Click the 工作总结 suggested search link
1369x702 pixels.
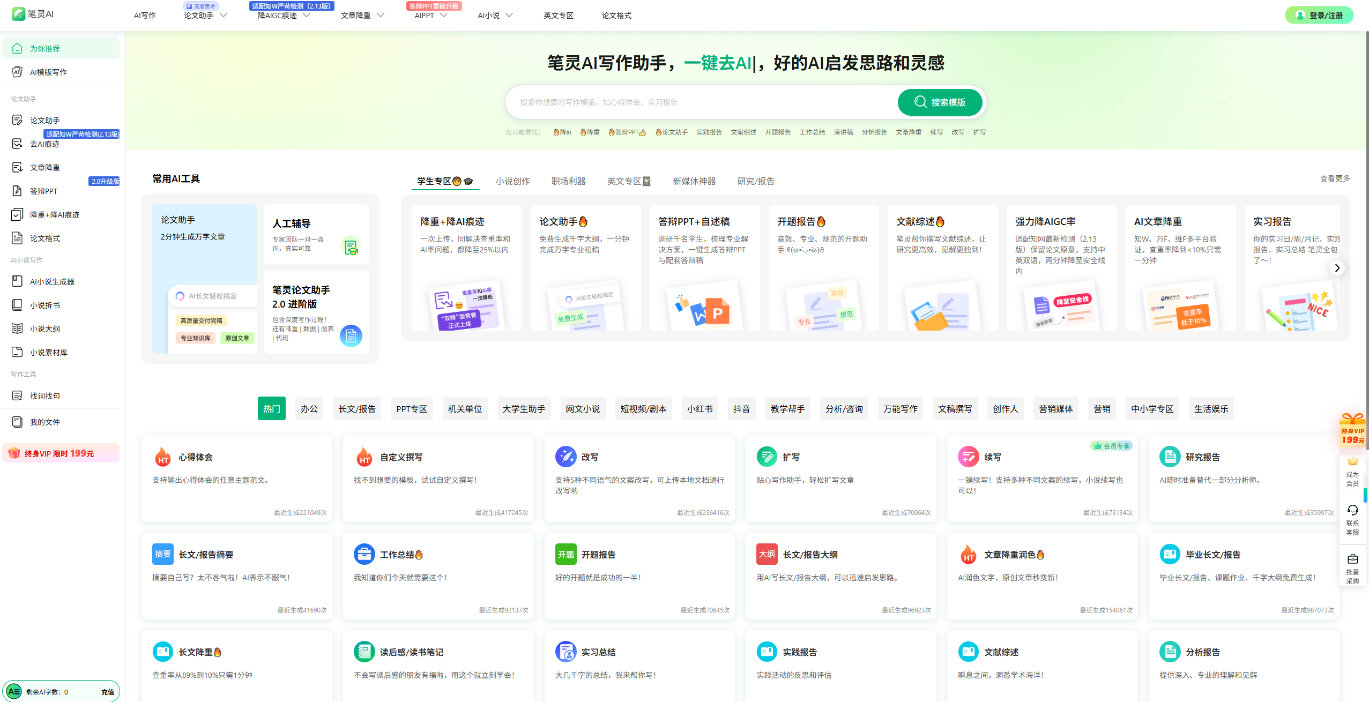pos(812,132)
